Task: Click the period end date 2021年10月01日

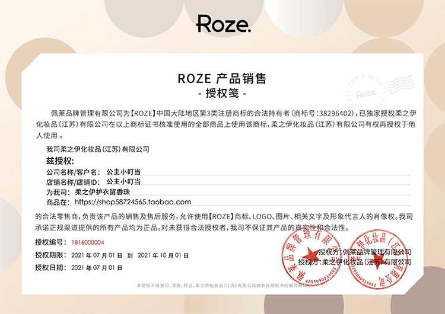Action: [x=163, y=255]
